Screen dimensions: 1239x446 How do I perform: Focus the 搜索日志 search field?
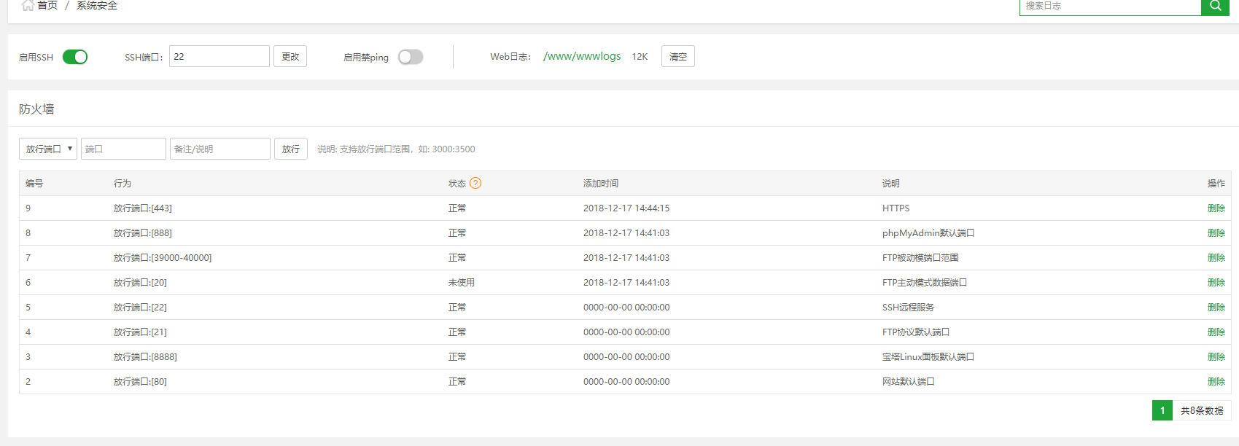[x=1110, y=6]
